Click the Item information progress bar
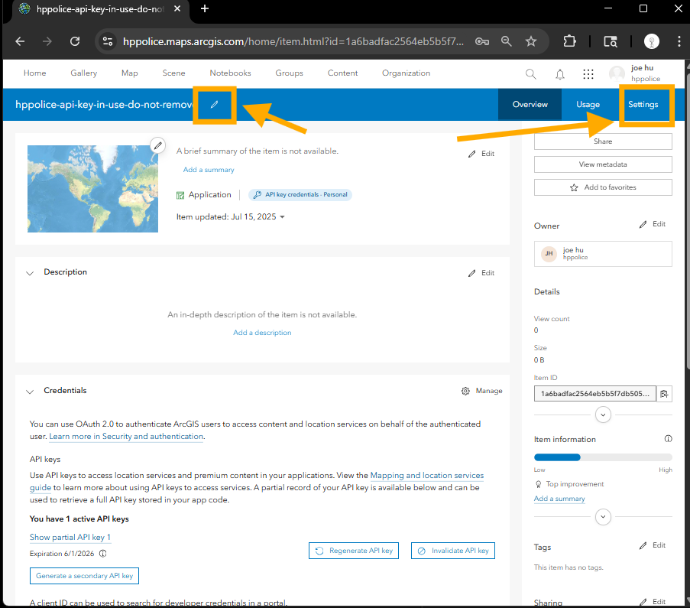The image size is (690, 608). [x=603, y=457]
